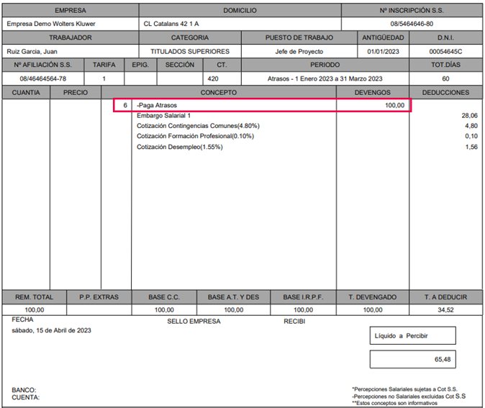
Task: Click the 'P.P. EXTRAS' header
Action: coord(99,297)
